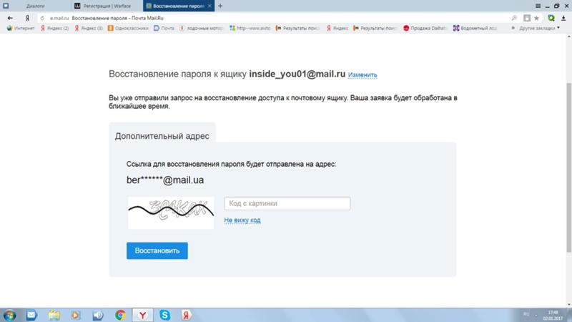
Task: Open the Яндекс (3) bookmark
Action: (x=89, y=28)
